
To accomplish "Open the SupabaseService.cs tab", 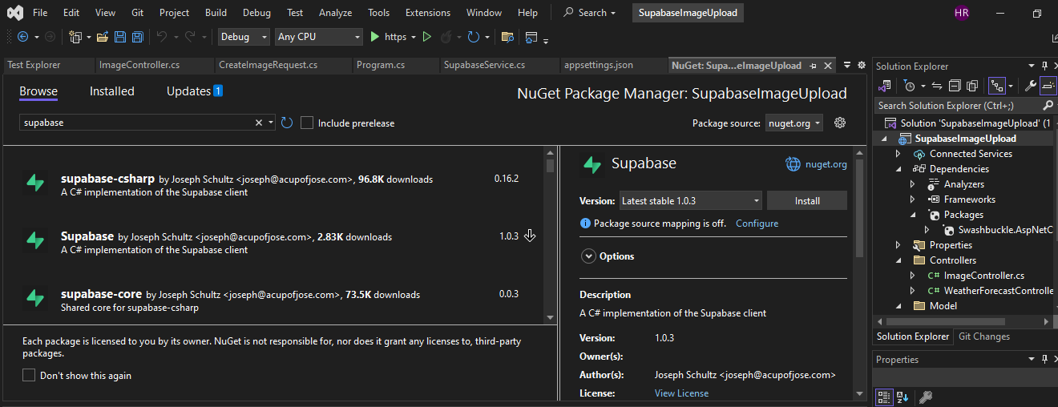I will pos(484,65).
